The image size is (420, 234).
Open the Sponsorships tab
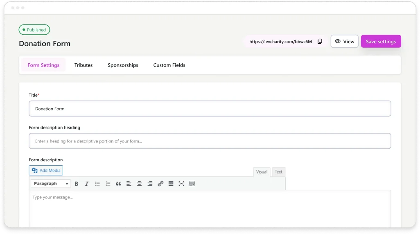tap(123, 65)
